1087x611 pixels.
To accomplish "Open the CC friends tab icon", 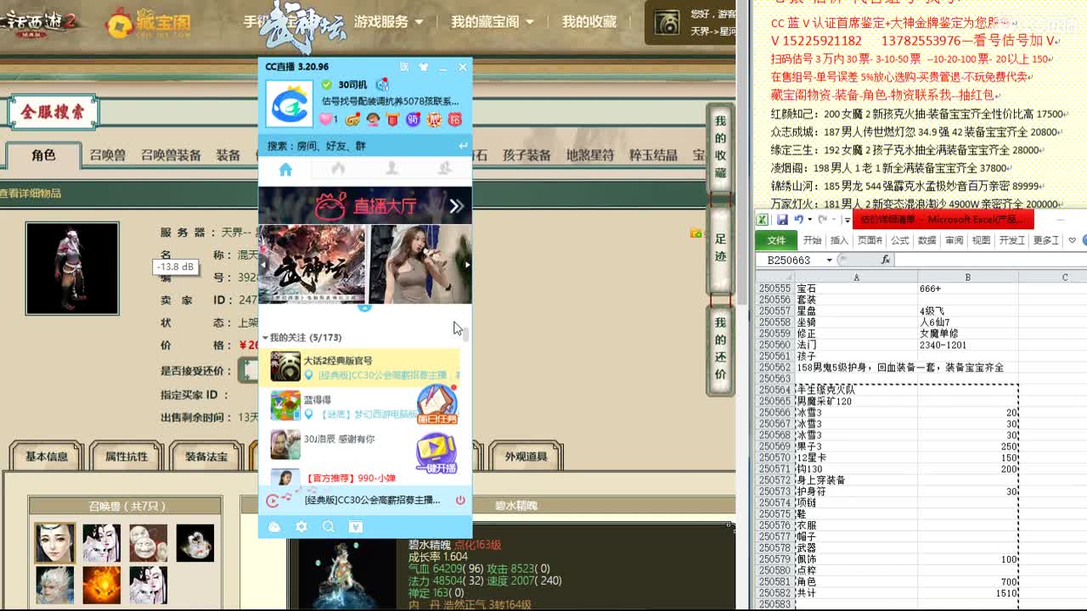I will click(x=391, y=169).
